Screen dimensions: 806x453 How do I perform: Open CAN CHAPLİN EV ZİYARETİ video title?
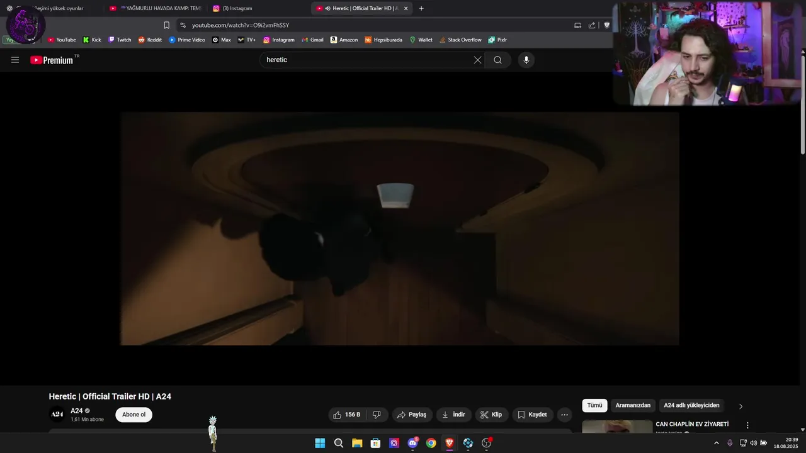point(692,424)
